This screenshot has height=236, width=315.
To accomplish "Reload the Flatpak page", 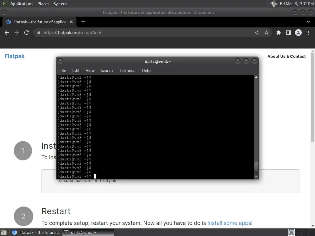I will point(26,33).
